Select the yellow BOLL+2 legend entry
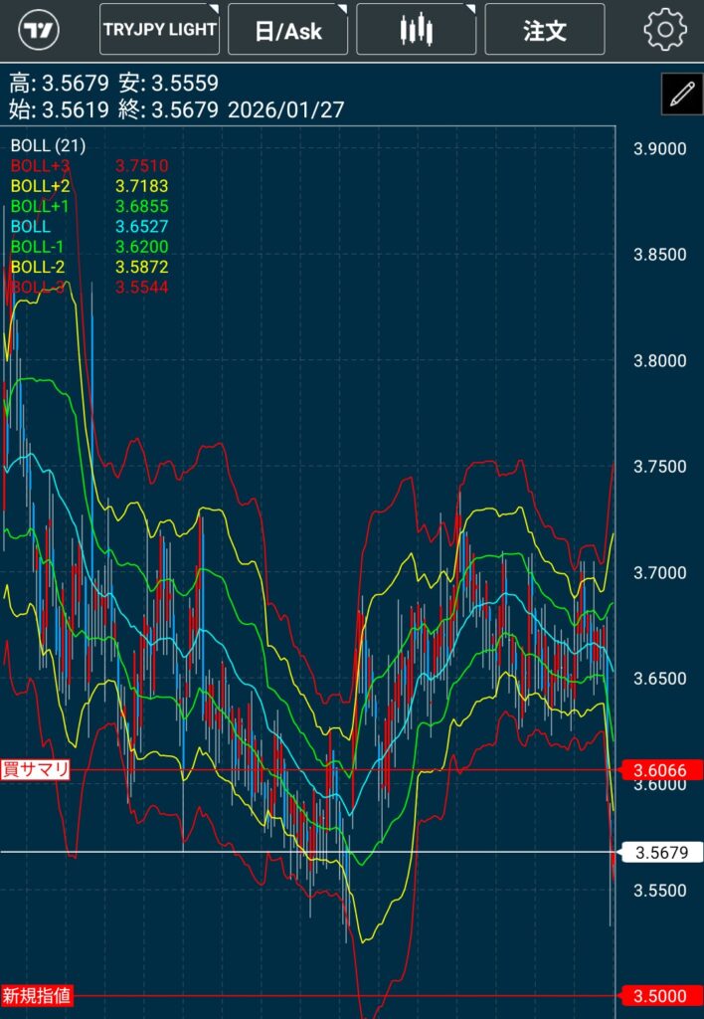Screen dimensions: 704x1019 [39, 186]
